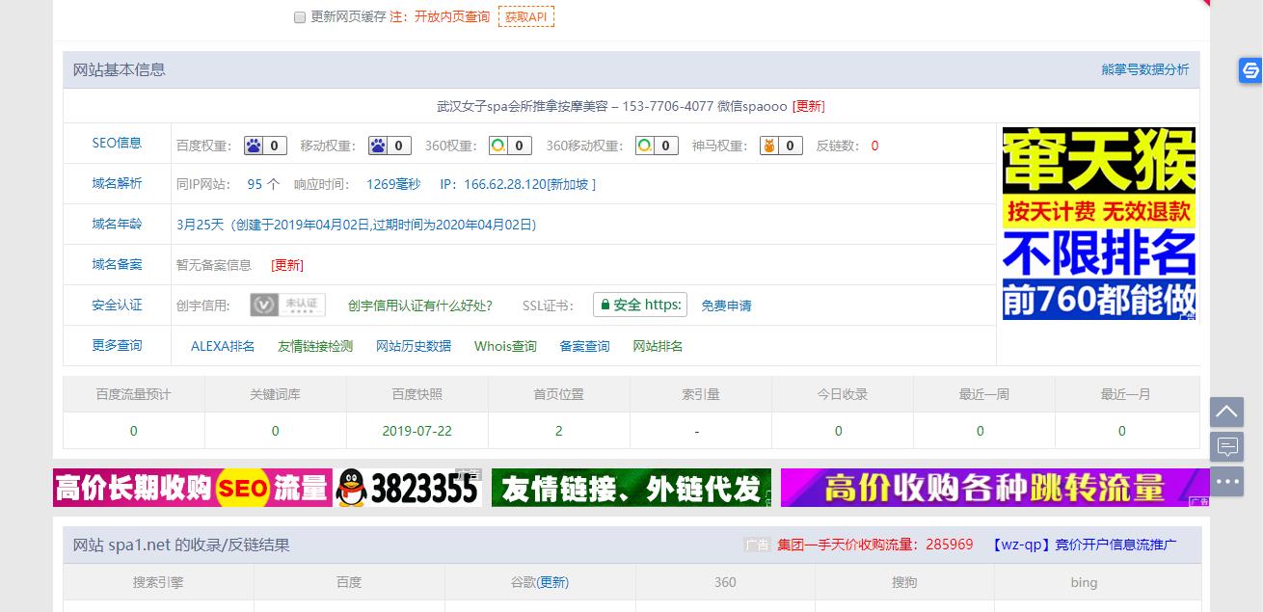The height and width of the screenshot is (612, 1263).
Task: Click the 百度快照 date 2019-07-22
Action: coord(417,431)
